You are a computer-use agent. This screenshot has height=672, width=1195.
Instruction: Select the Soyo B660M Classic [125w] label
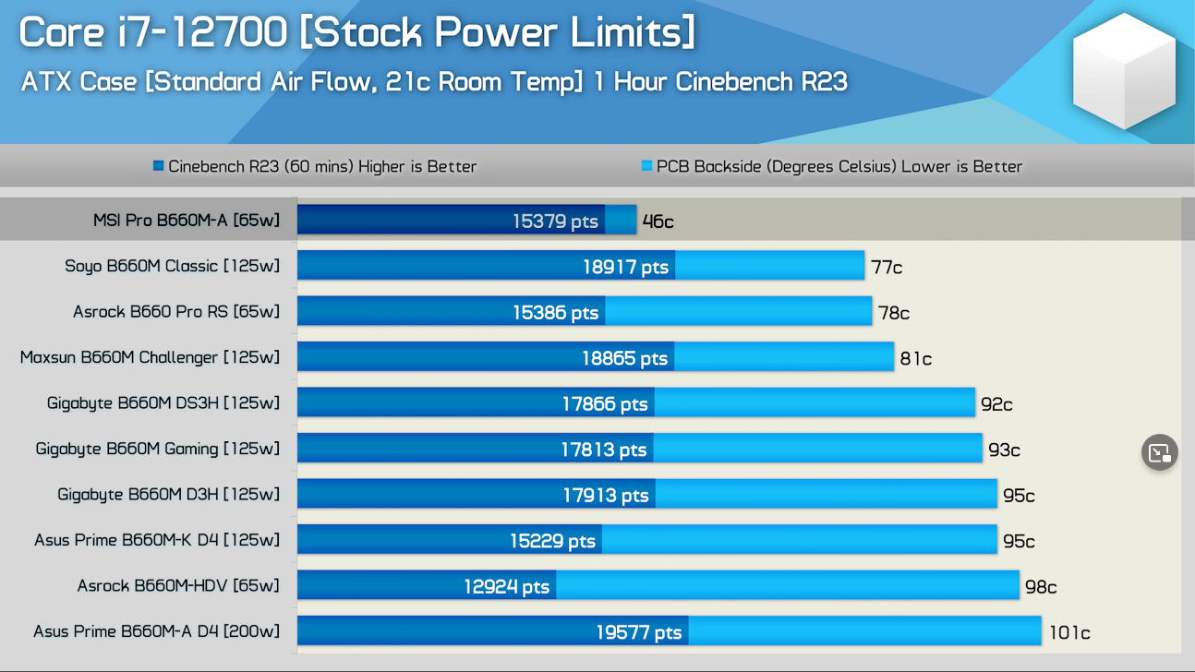point(173,266)
